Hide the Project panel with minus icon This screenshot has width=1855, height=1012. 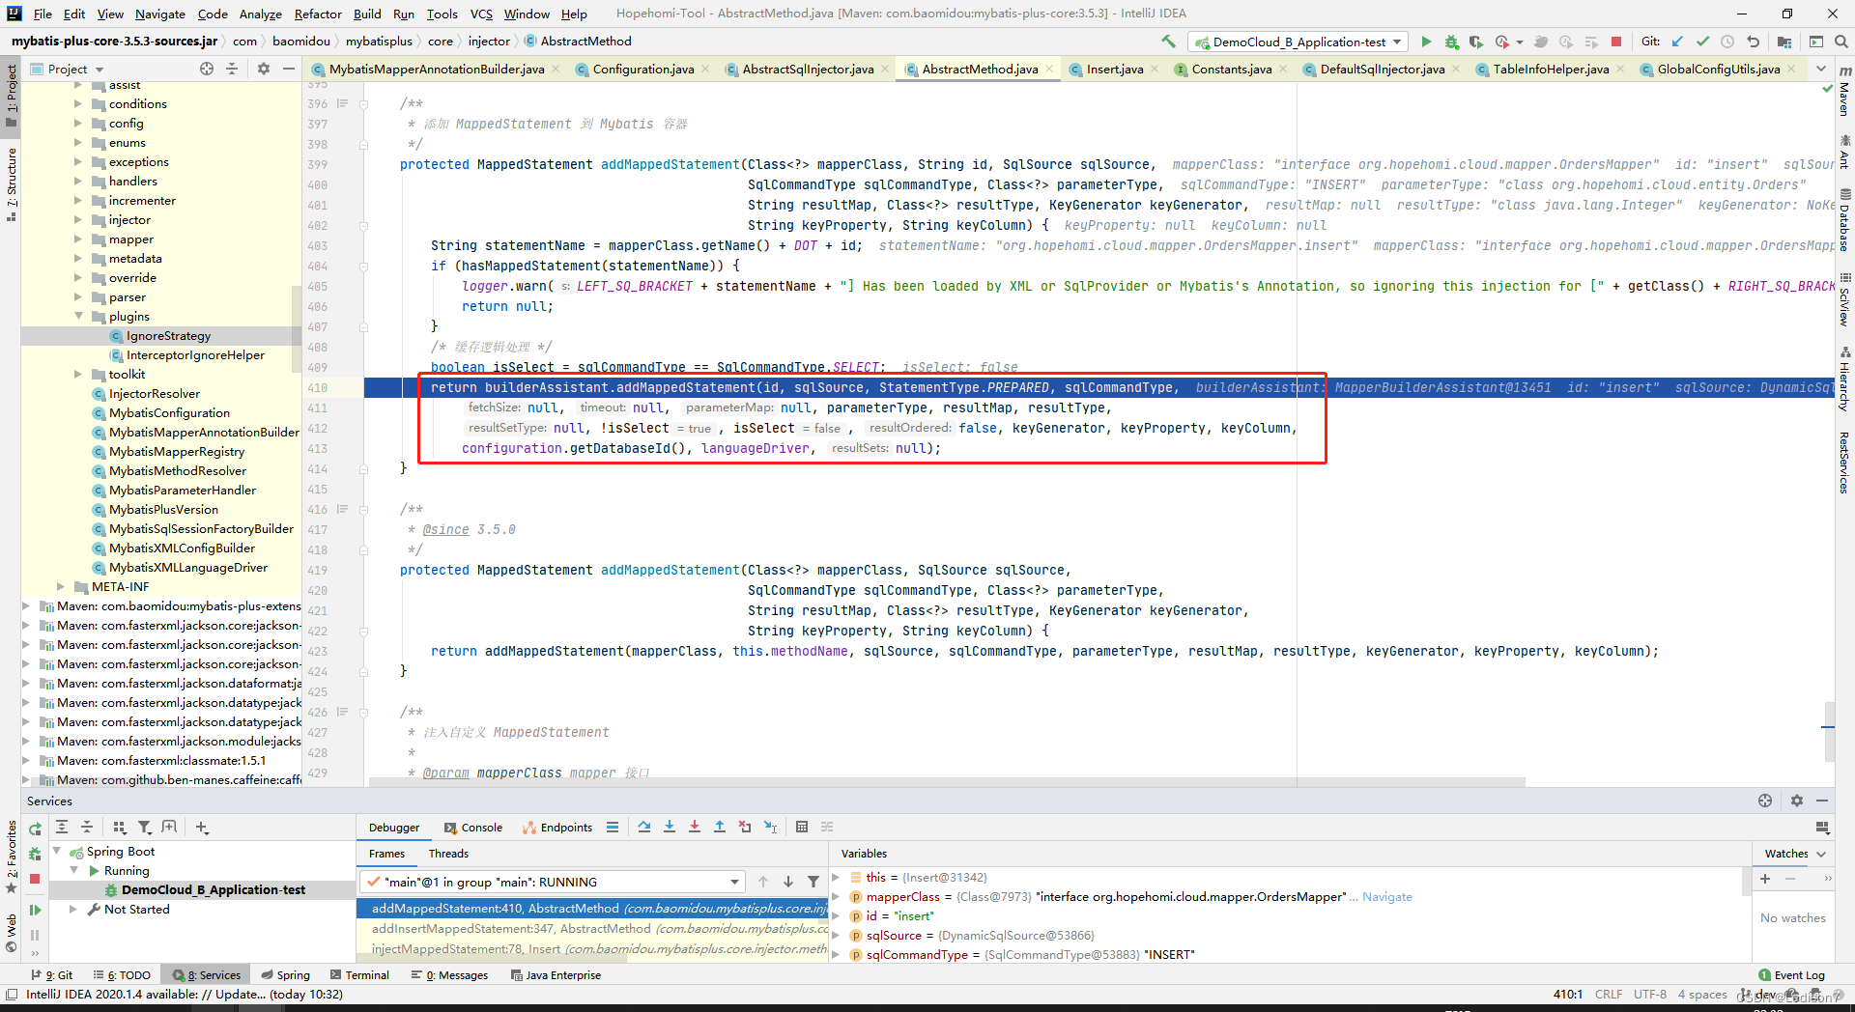point(288,69)
